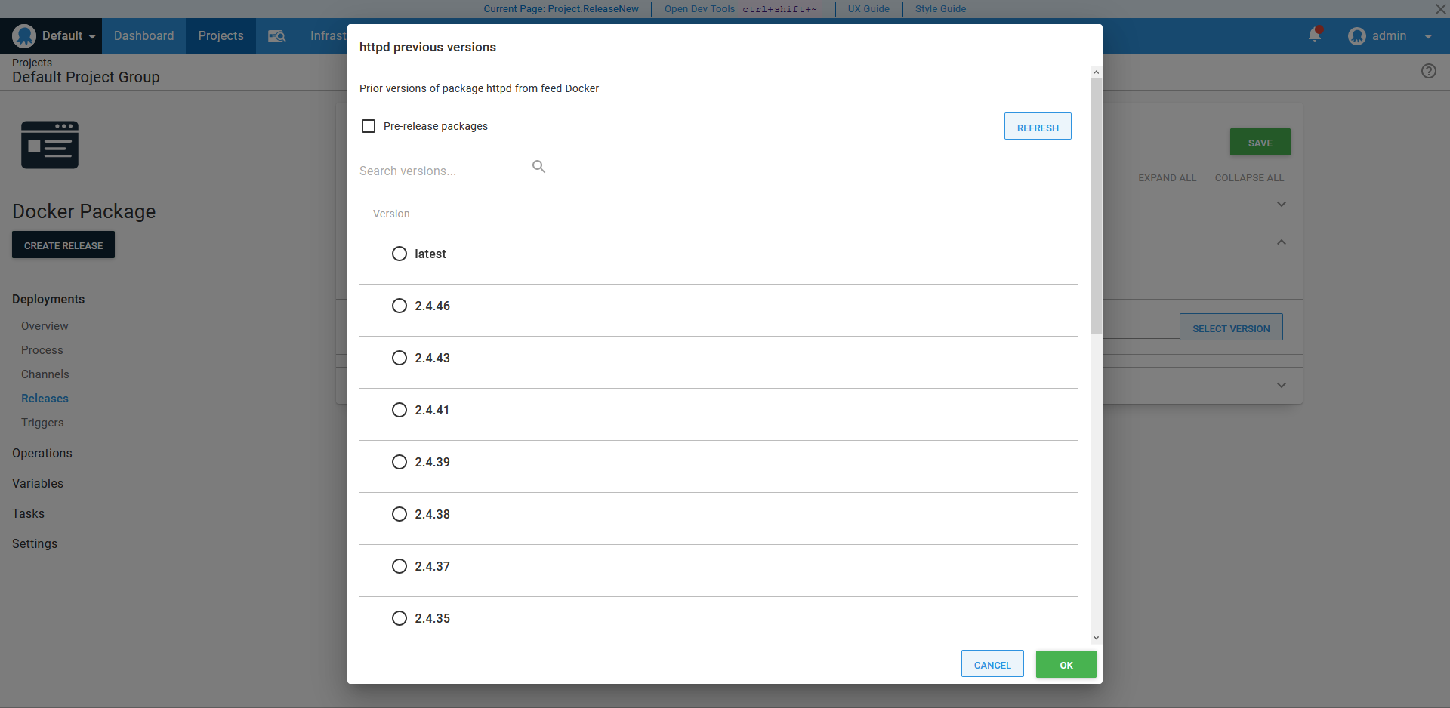Click the CANCEL button
The width and height of the screenshot is (1450, 708).
pos(992,664)
